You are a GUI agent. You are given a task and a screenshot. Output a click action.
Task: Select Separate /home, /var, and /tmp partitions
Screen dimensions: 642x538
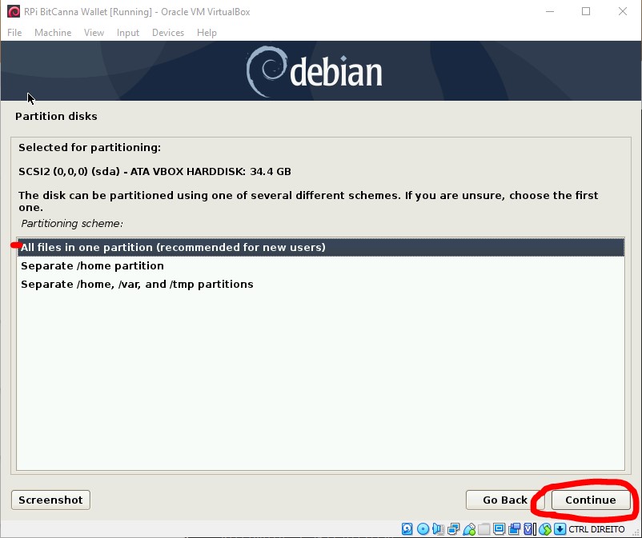320,284
